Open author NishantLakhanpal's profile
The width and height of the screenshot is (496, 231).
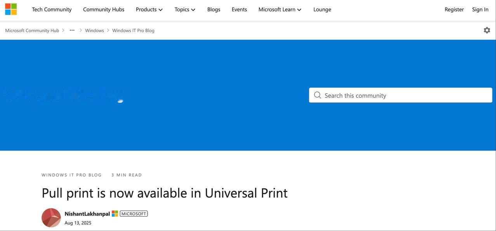[87, 214]
